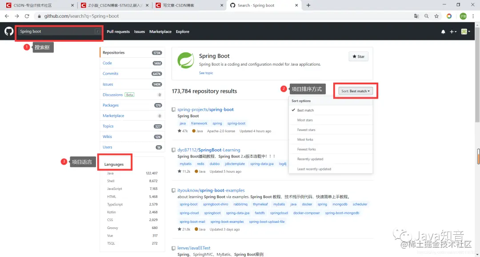
Task: Select Packages in sidebar filter
Action: click(132, 105)
